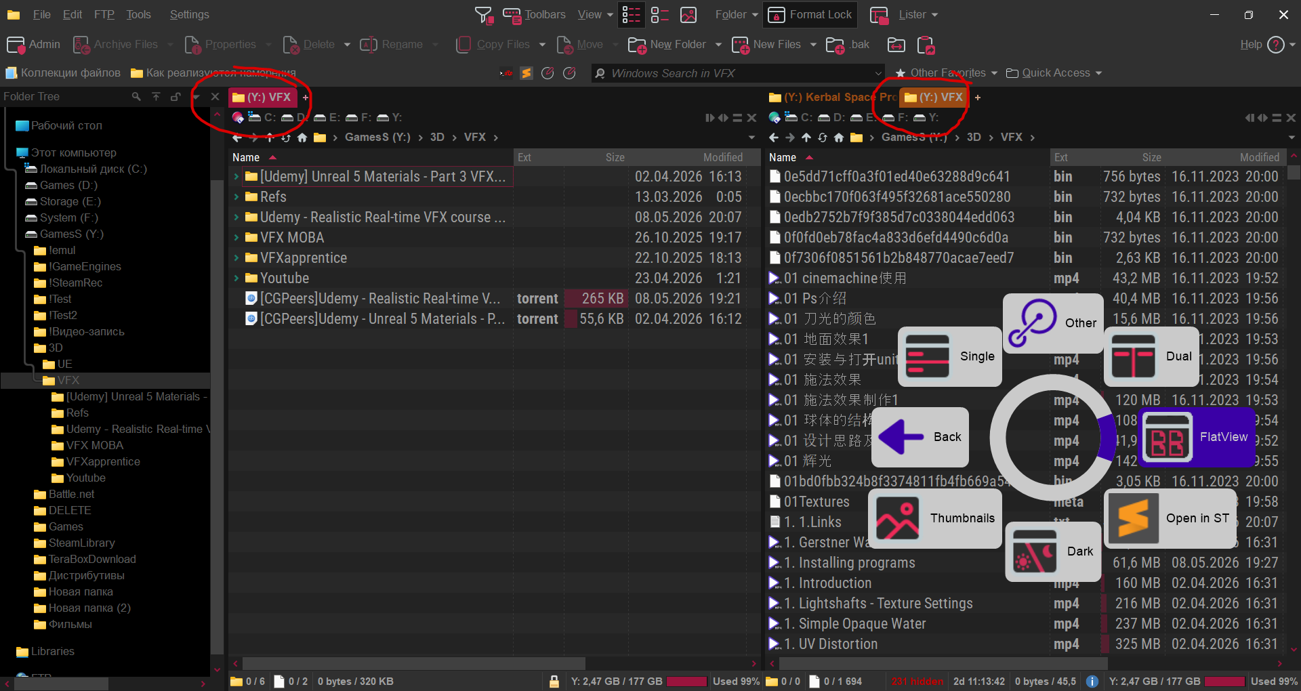This screenshot has width=1301, height=691.
Task: Click the Help button
Action: point(1262,45)
